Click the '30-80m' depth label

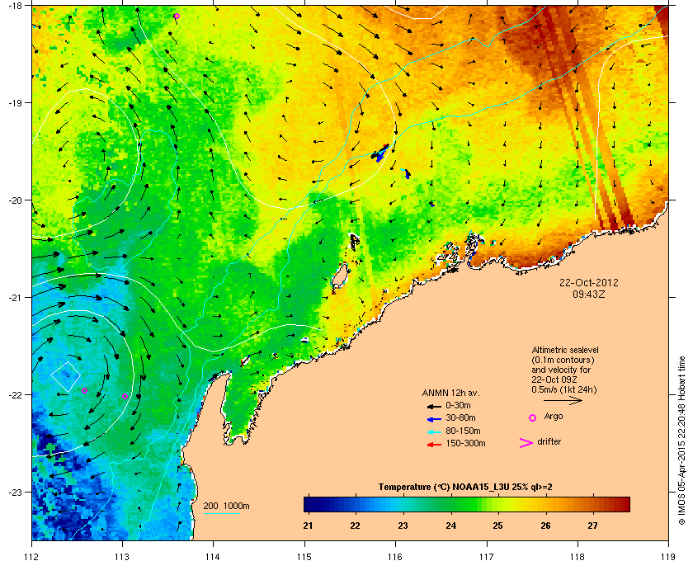coord(460,417)
